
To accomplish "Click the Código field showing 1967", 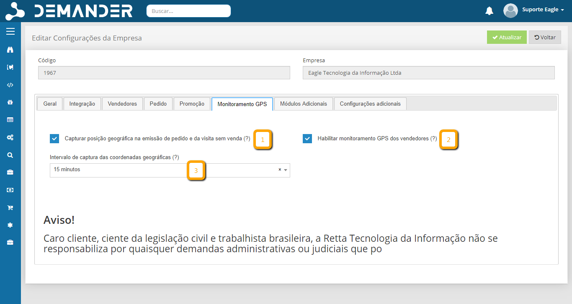I will click(x=164, y=73).
